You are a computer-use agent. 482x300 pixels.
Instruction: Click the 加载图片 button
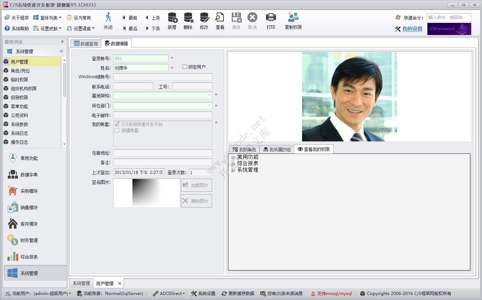coord(196,185)
